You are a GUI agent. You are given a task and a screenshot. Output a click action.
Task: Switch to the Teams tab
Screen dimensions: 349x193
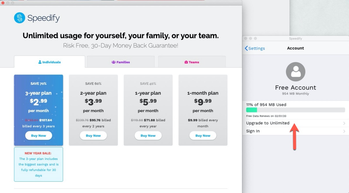pos(192,62)
